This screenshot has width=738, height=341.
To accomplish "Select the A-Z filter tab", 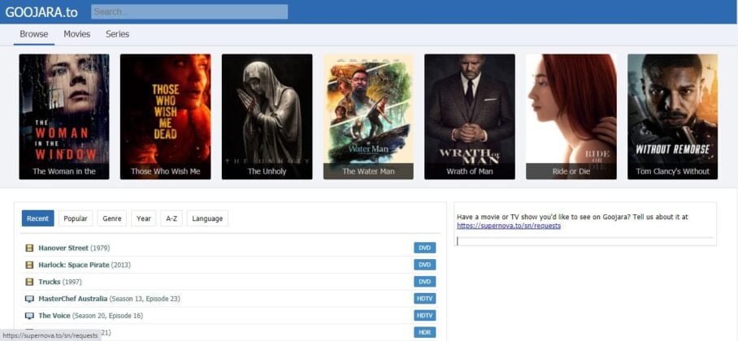I will click(171, 218).
